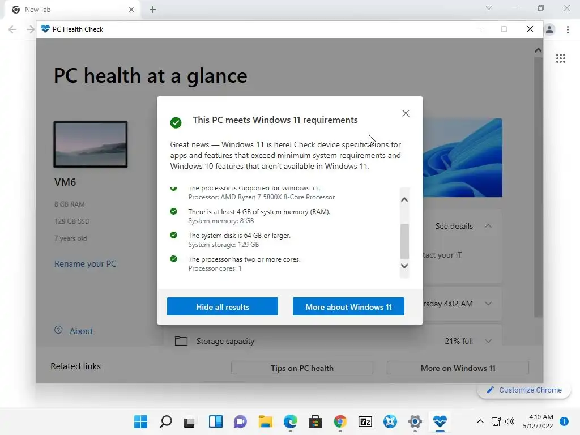Screen dimensions: 580x435
Task: Open More on Windows 11 link button
Action: click(x=458, y=368)
